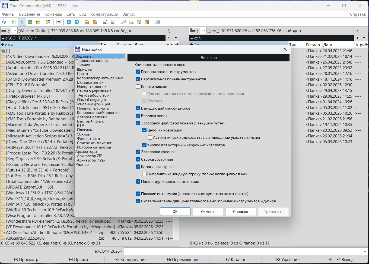The image size is (369, 264).
Task: Click the pack files archive icon
Action: (x=87, y=22)
